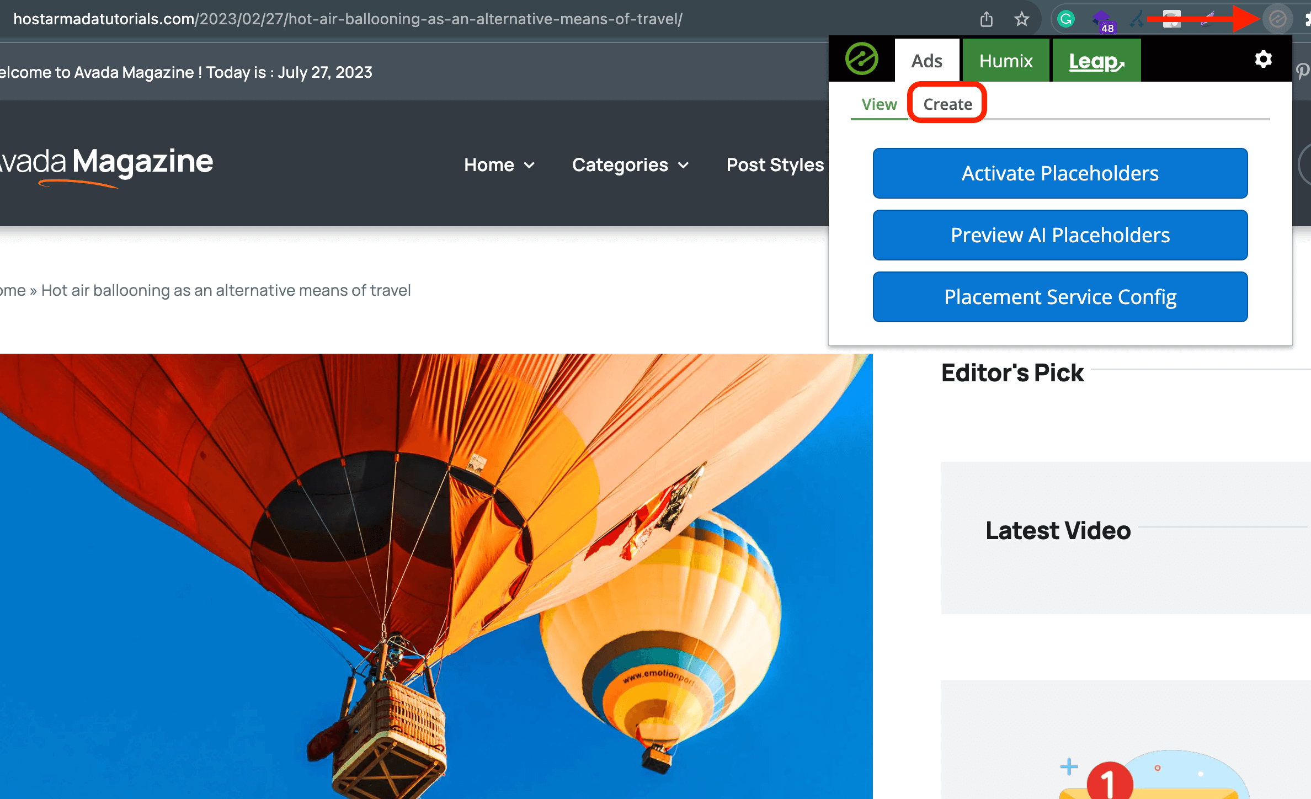
Task: Click the blue curved-arrow extension icon
Action: (x=1136, y=19)
